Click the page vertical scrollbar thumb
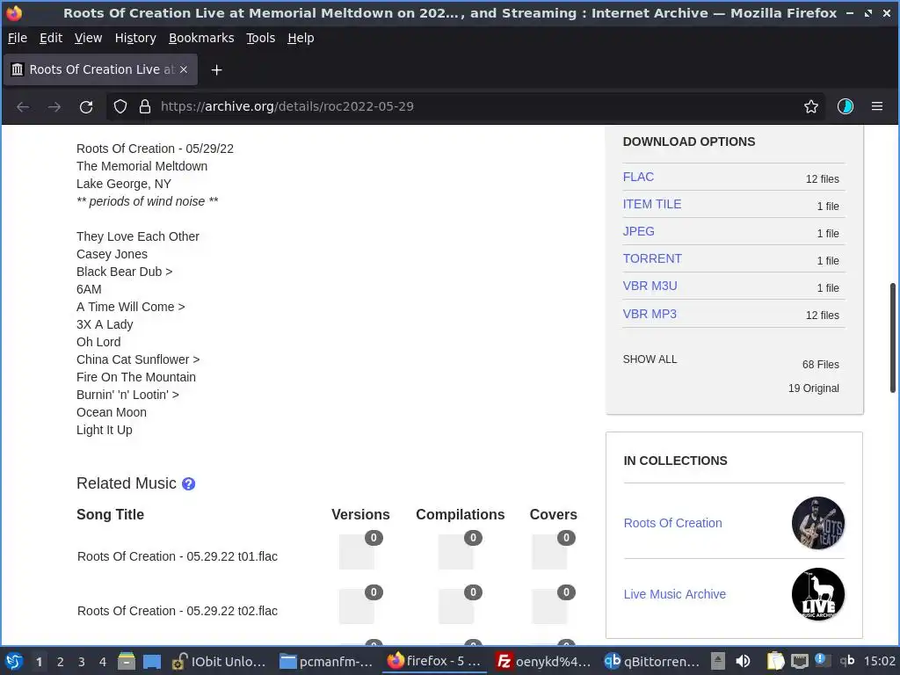The height and width of the screenshot is (675, 900). coord(893,338)
